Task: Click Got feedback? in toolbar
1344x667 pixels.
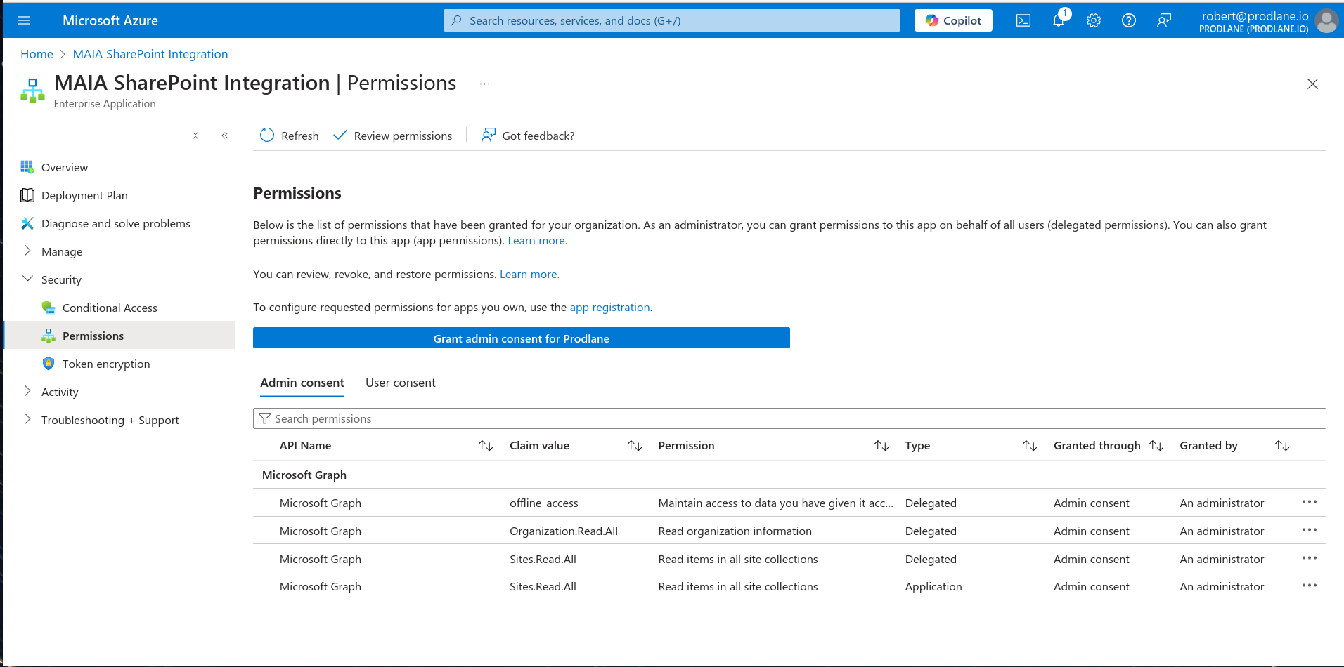Action: 527,136
